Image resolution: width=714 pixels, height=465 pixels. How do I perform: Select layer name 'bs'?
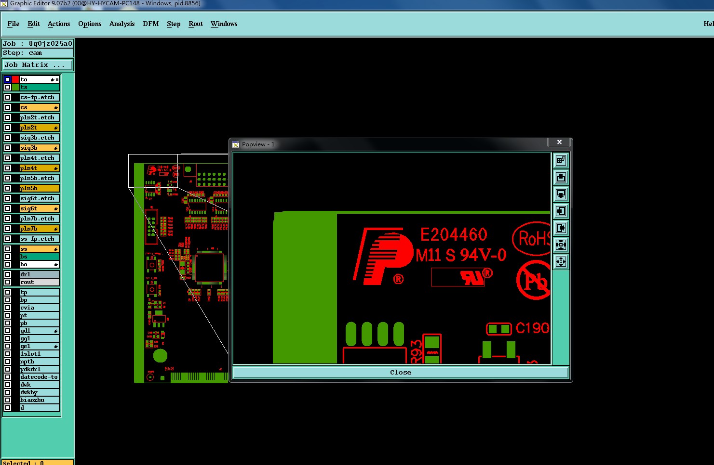(40, 257)
